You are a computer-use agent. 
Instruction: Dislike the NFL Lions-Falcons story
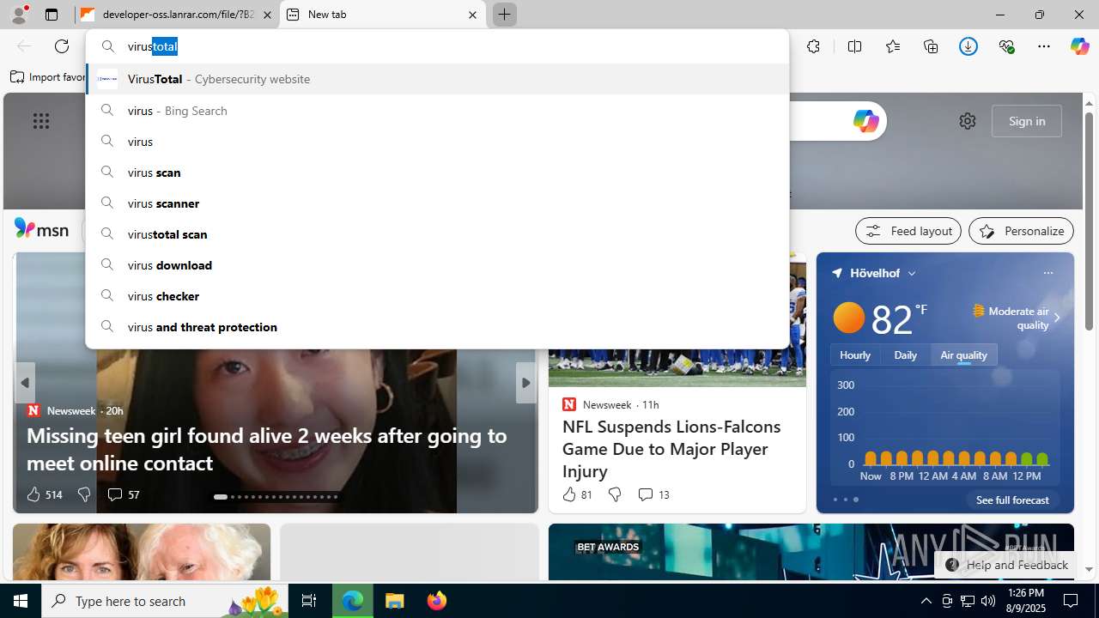pyautogui.click(x=615, y=494)
